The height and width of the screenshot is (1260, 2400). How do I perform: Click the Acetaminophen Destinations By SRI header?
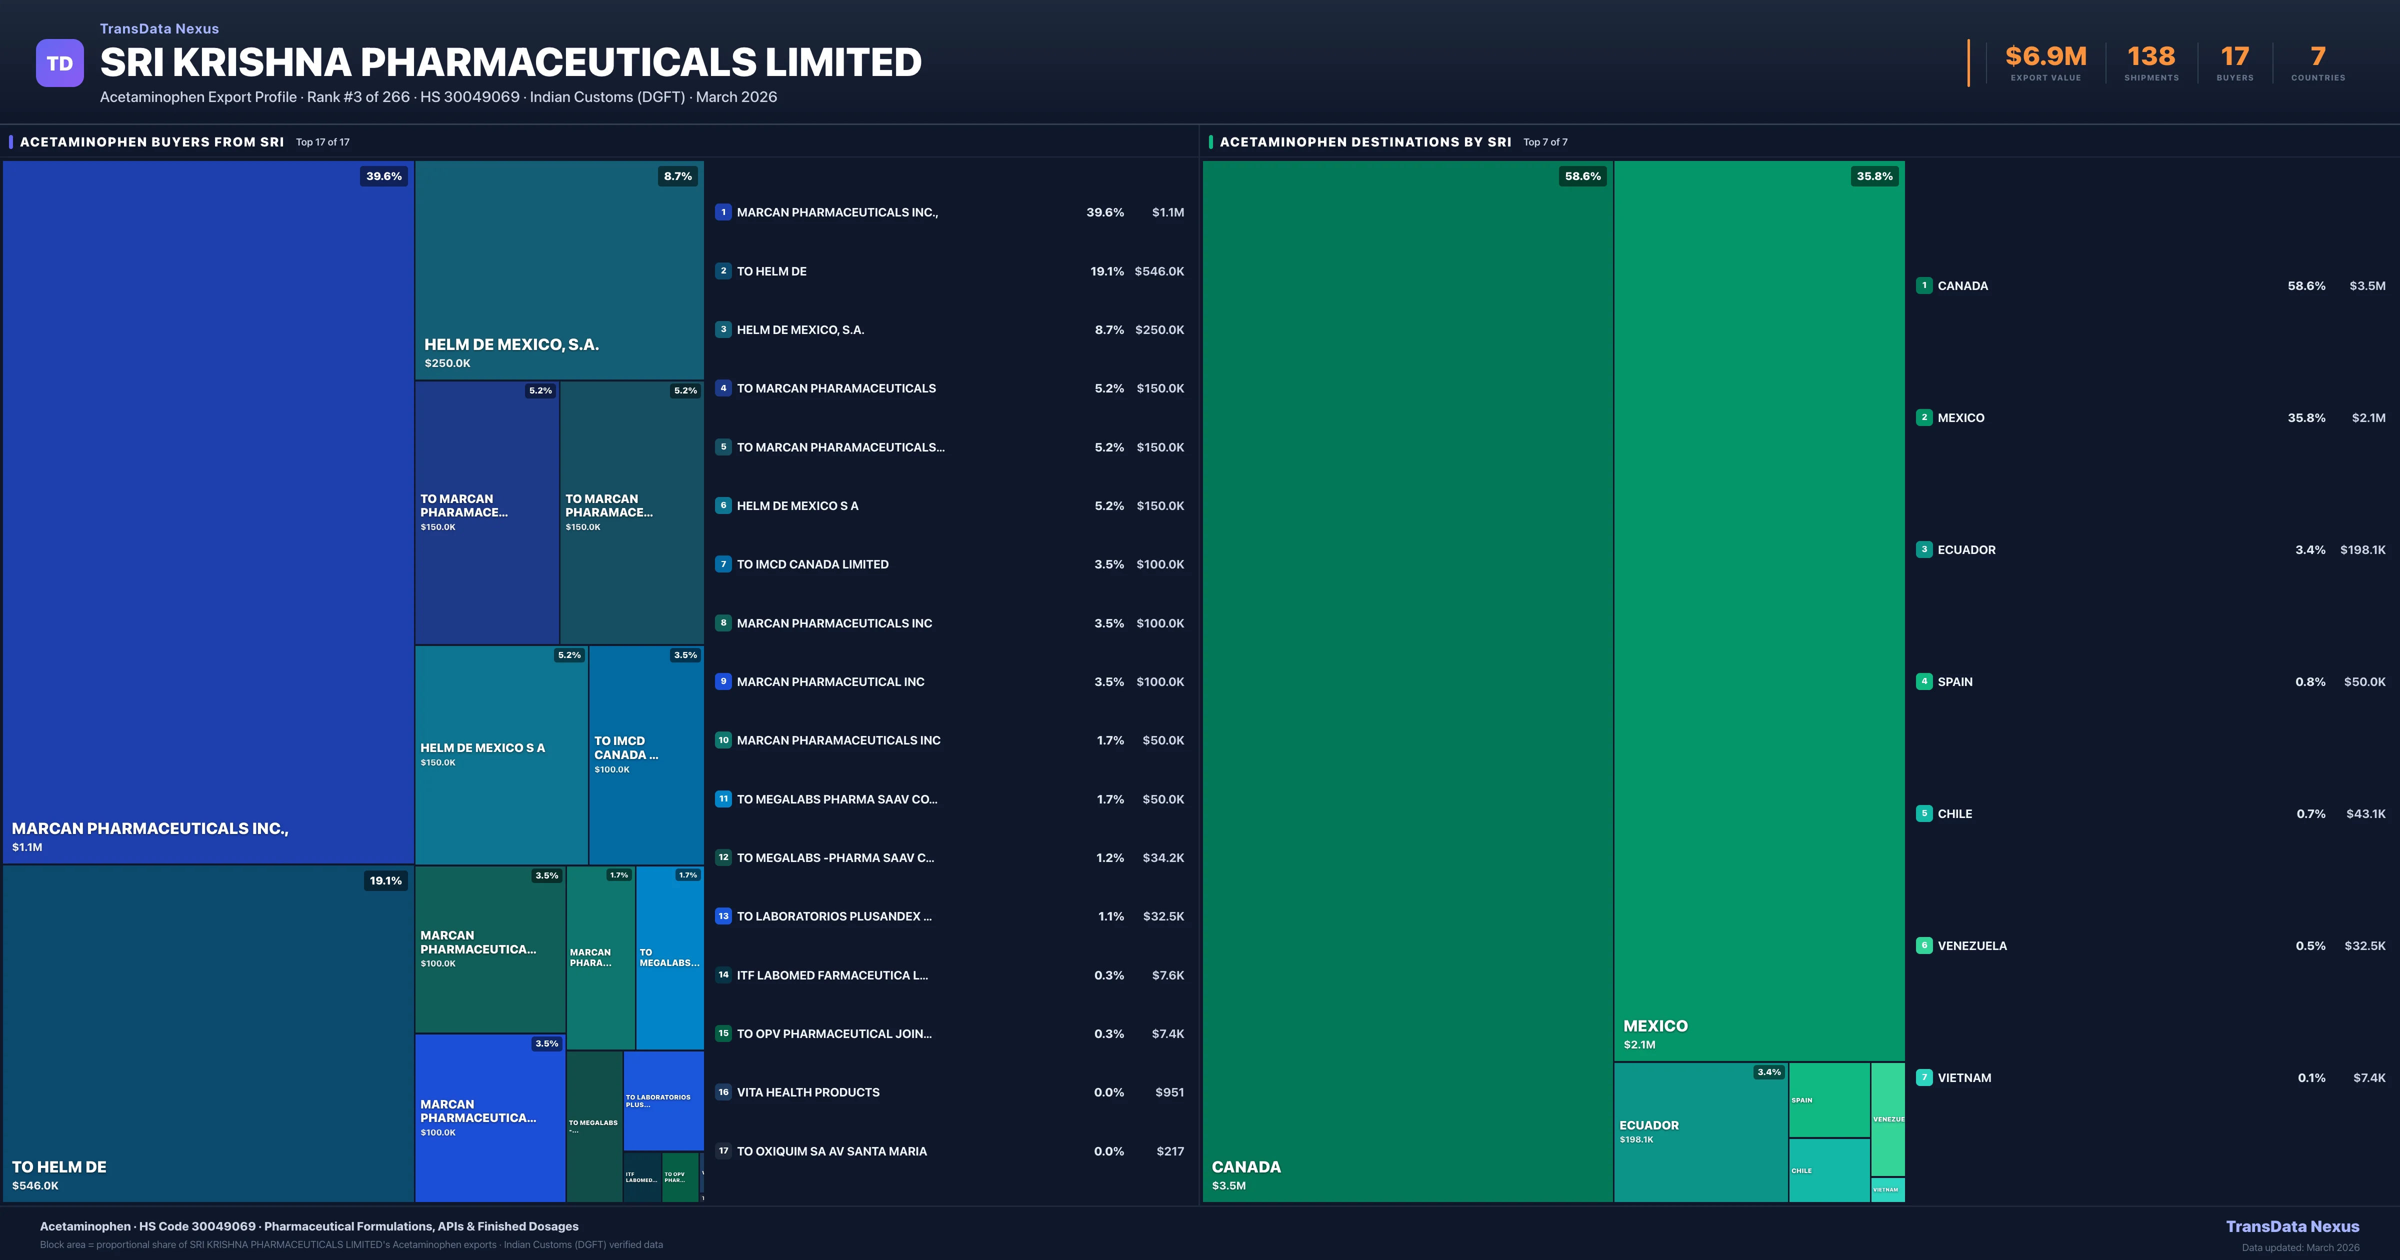click(x=1365, y=142)
